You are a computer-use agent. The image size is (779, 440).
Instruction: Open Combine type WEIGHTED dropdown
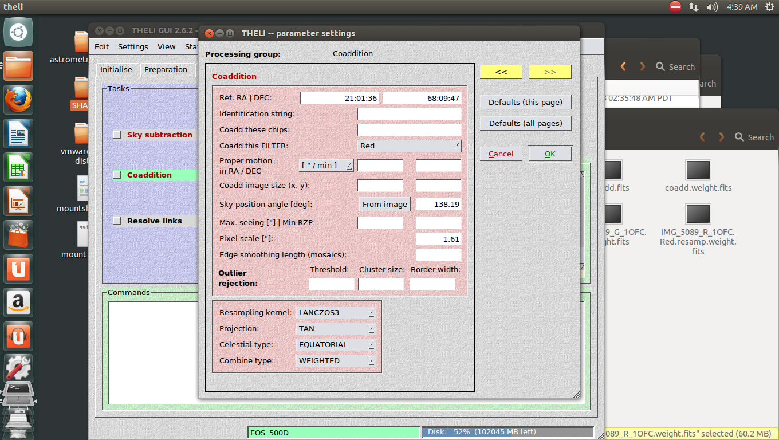pos(336,360)
